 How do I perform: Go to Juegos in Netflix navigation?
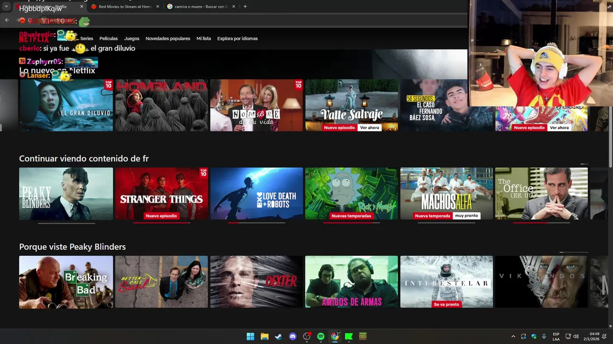pyautogui.click(x=132, y=39)
